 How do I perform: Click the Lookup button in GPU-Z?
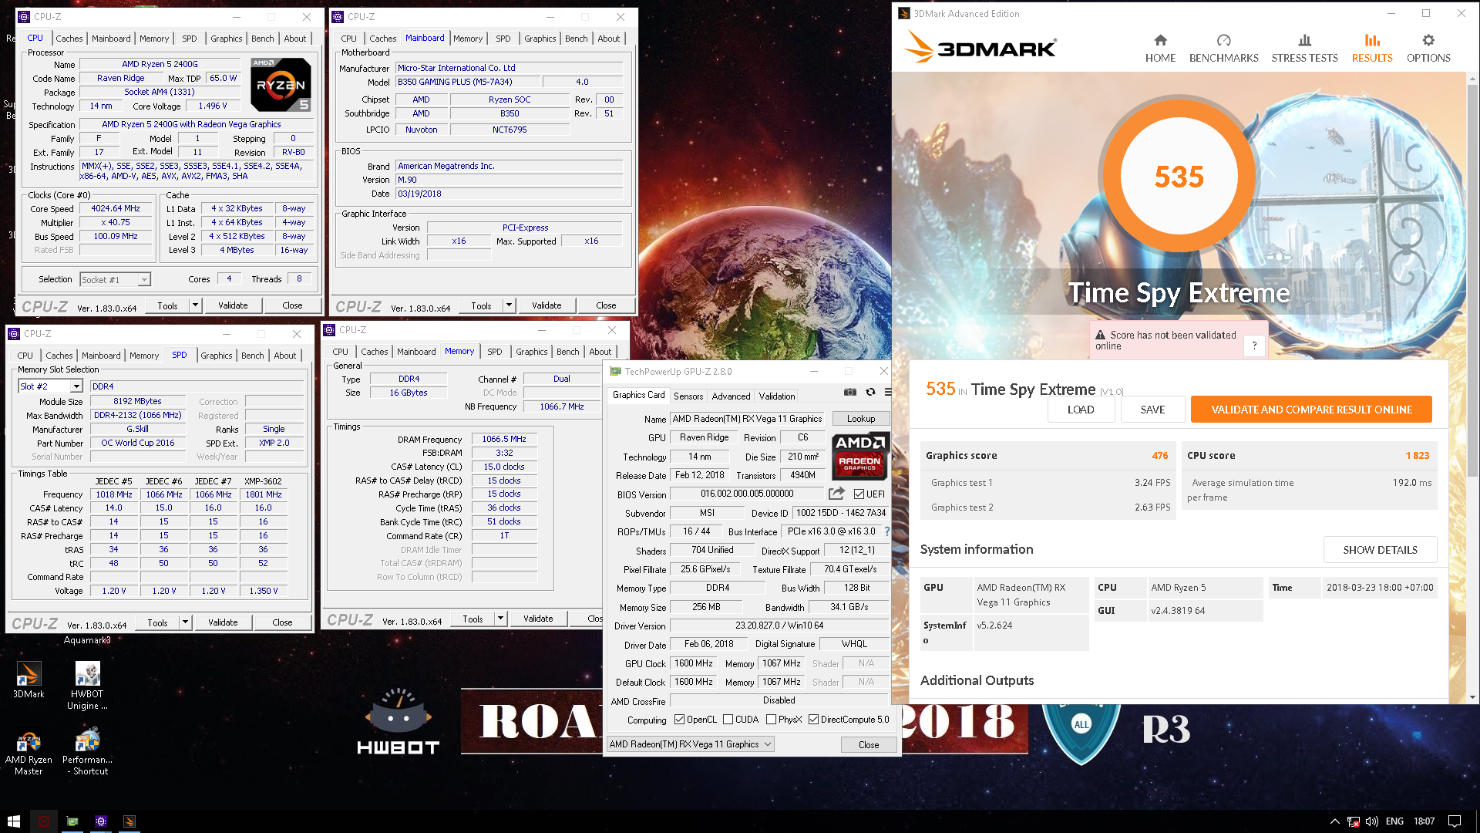point(861,419)
